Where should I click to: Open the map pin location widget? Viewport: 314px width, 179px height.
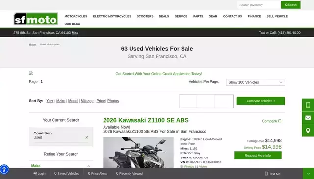click(308, 131)
